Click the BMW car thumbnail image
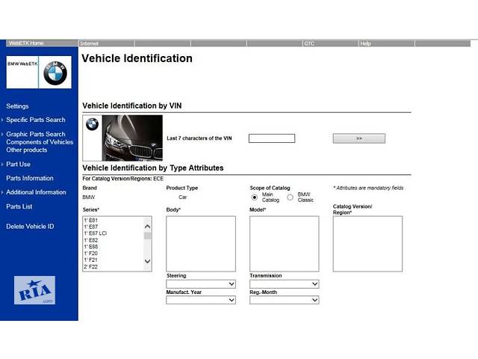This screenshot has height=359, width=478. (132, 138)
